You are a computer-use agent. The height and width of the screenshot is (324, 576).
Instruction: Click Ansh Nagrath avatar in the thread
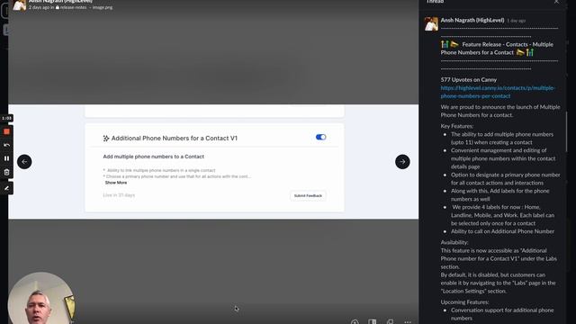[431, 24]
